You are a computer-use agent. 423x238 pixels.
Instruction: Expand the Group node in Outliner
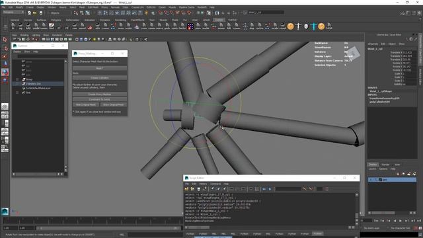click(x=17, y=79)
